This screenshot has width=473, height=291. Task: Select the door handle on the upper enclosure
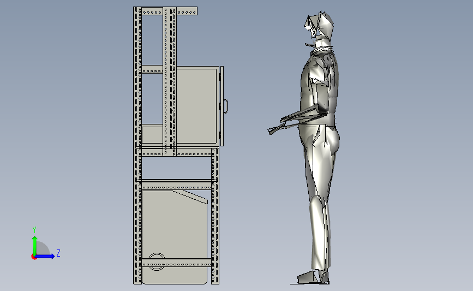tap(226, 106)
